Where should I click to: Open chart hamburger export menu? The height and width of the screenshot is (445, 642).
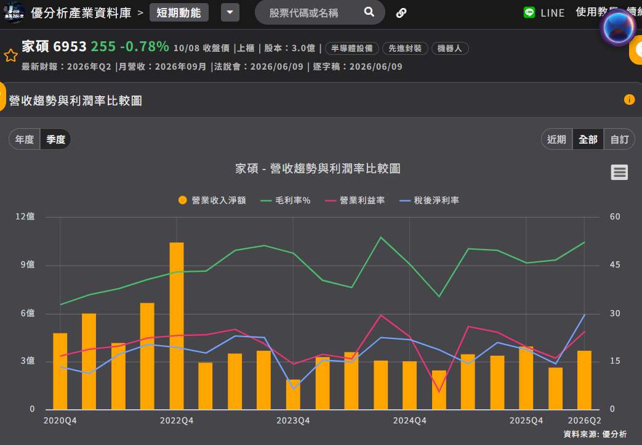[619, 172]
